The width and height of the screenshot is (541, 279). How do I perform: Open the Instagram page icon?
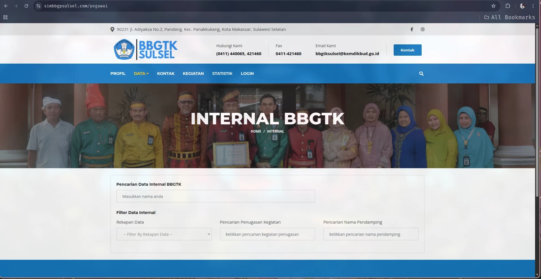click(x=422, y=29)
